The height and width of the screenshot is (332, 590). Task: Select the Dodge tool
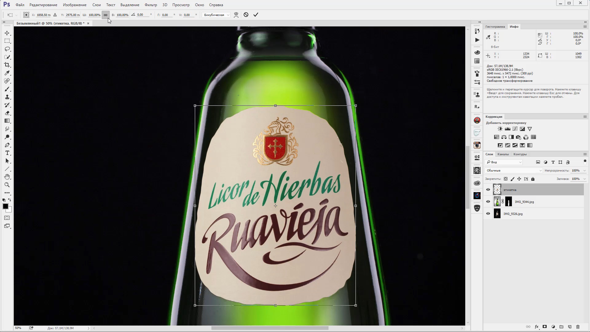(7, 137)
